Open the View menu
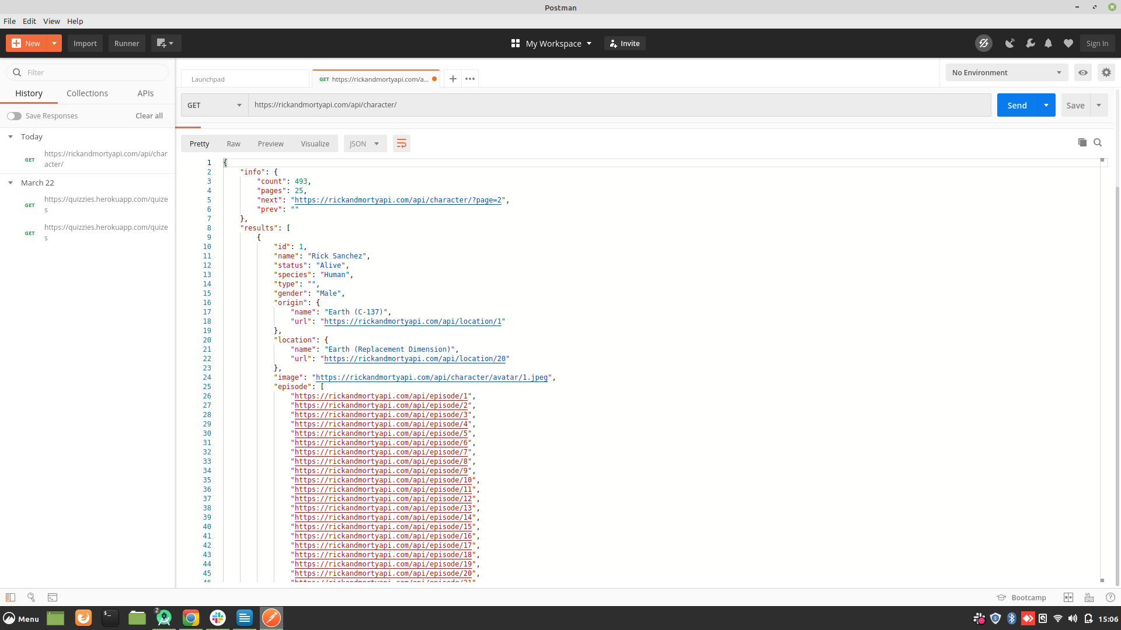Image resolution: width=1121 pixels, height=630 pixels. [51, 21]
